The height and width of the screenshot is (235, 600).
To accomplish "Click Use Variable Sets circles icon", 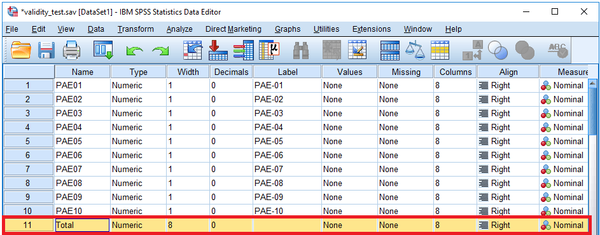I will click(498, 50).
